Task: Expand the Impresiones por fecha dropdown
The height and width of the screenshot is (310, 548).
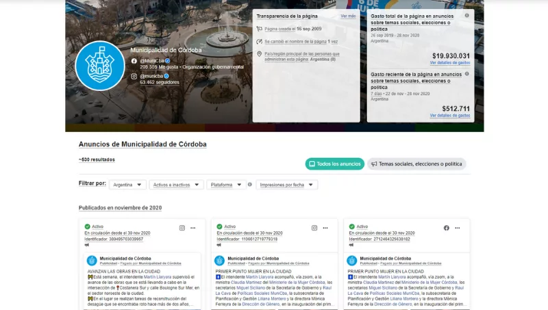Action: point(286,185)
